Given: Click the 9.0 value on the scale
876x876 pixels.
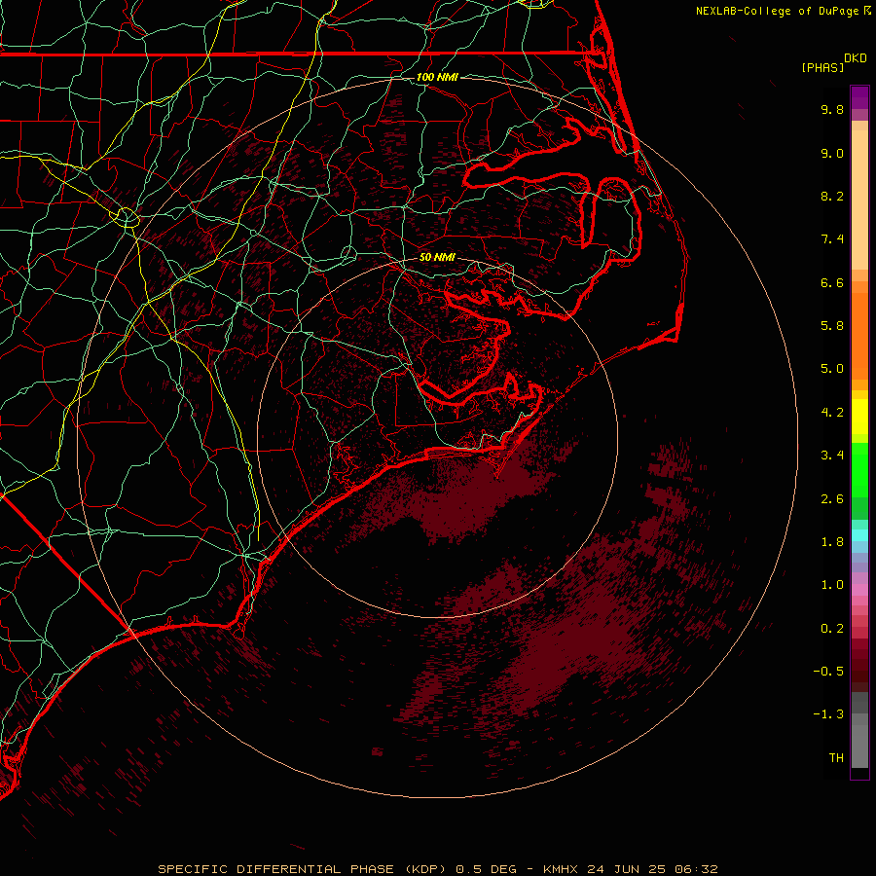Looking at the screenshot, I should coord(832,153).
